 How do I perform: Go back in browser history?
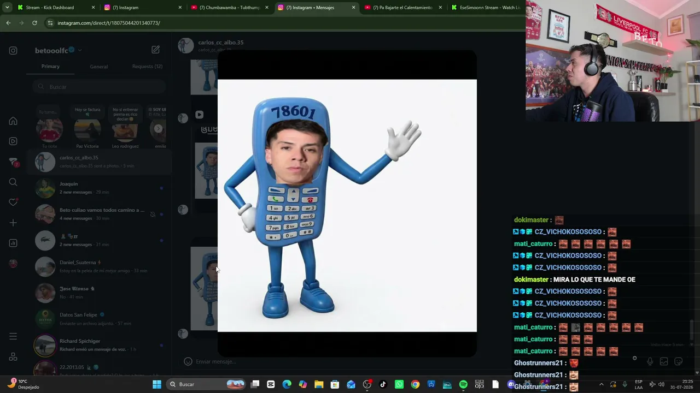point(8,23)
